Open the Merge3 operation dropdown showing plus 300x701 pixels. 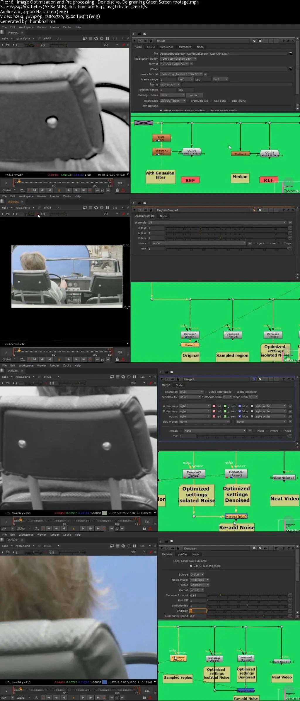(191, 392)
